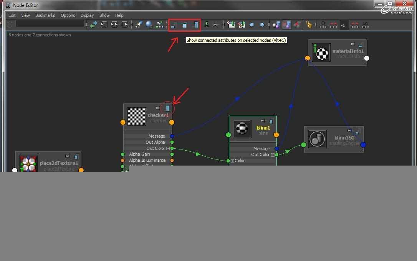Click Alpha Gain input port on checker1
Image resolution: width=417 pixels, height=261 pixels.
tap(122, 154)
